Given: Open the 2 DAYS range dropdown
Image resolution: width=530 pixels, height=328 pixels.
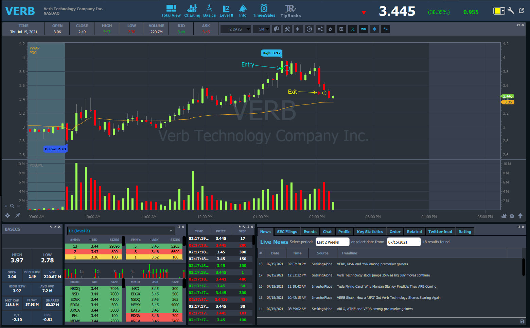Looking at the screenshot, I should tap(236, 29).
